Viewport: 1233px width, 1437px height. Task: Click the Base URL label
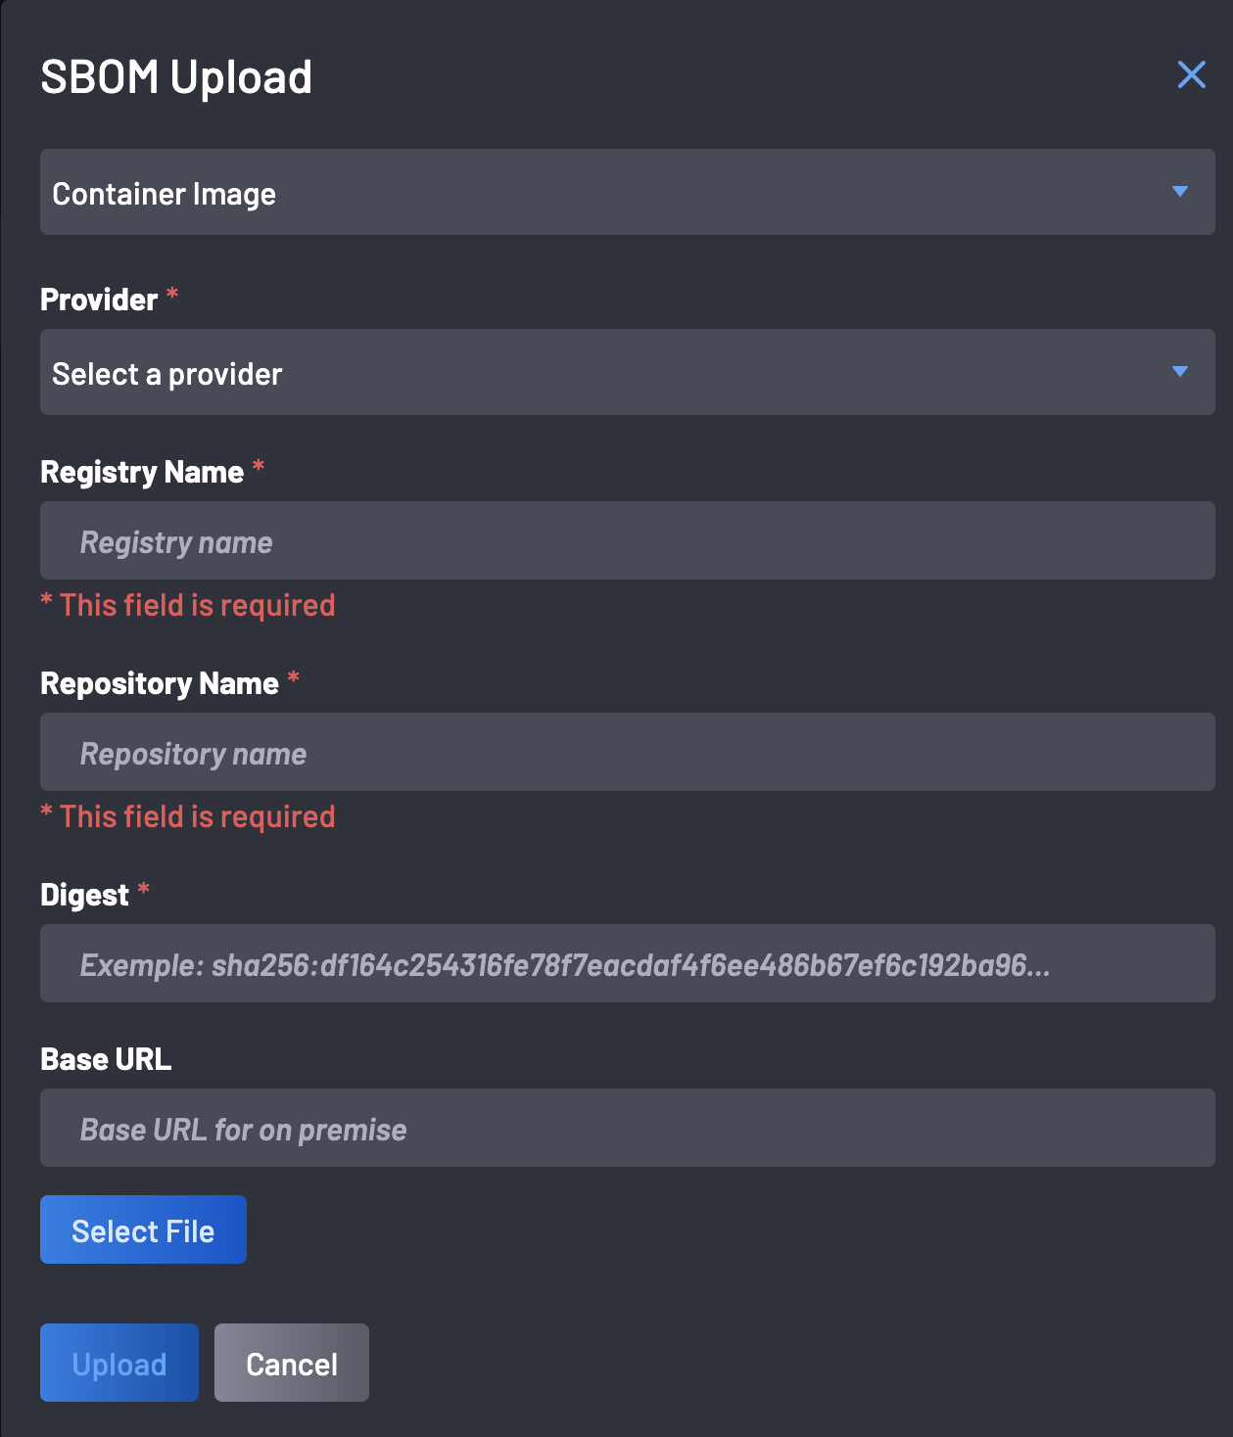tap(106, 1059)
